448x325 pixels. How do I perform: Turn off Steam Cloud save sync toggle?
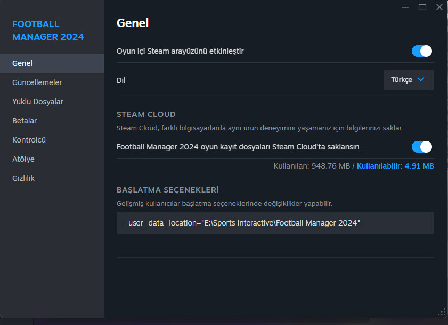tap(421, 146)
